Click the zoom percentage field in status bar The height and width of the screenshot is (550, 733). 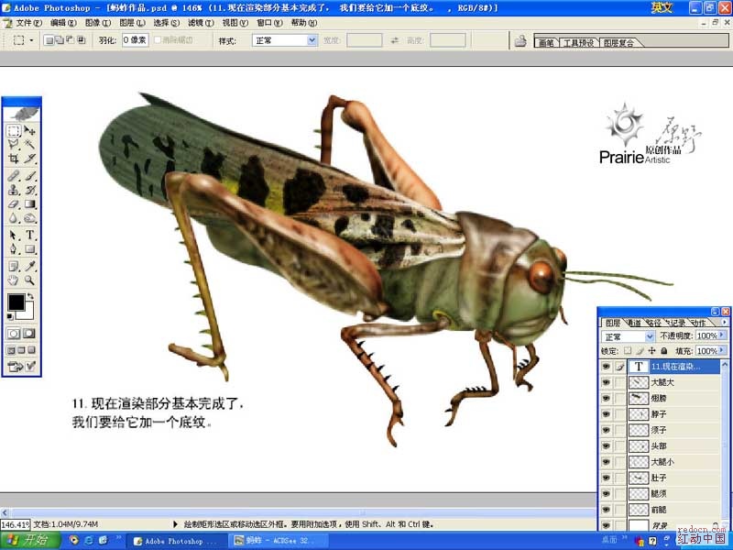pos(16,524)
